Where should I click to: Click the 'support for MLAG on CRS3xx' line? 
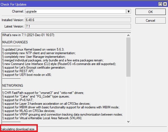coord(29,111)
